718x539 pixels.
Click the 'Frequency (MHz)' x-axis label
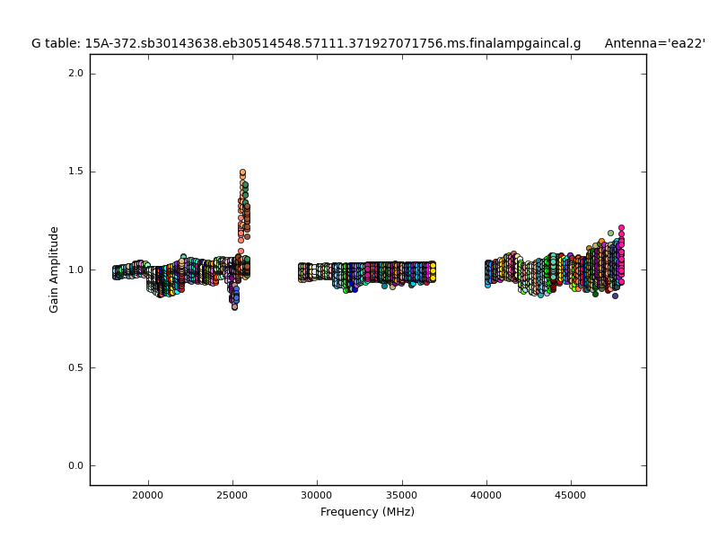367,512
